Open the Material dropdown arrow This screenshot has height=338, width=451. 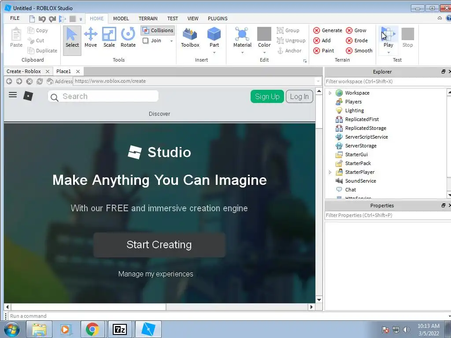pos(242,53)
